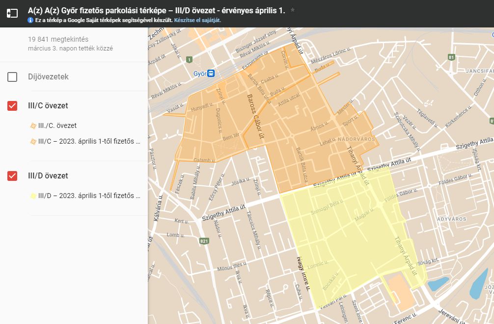Click the route 1 road shield
494x324 pixels.
(x=189, y=60)
